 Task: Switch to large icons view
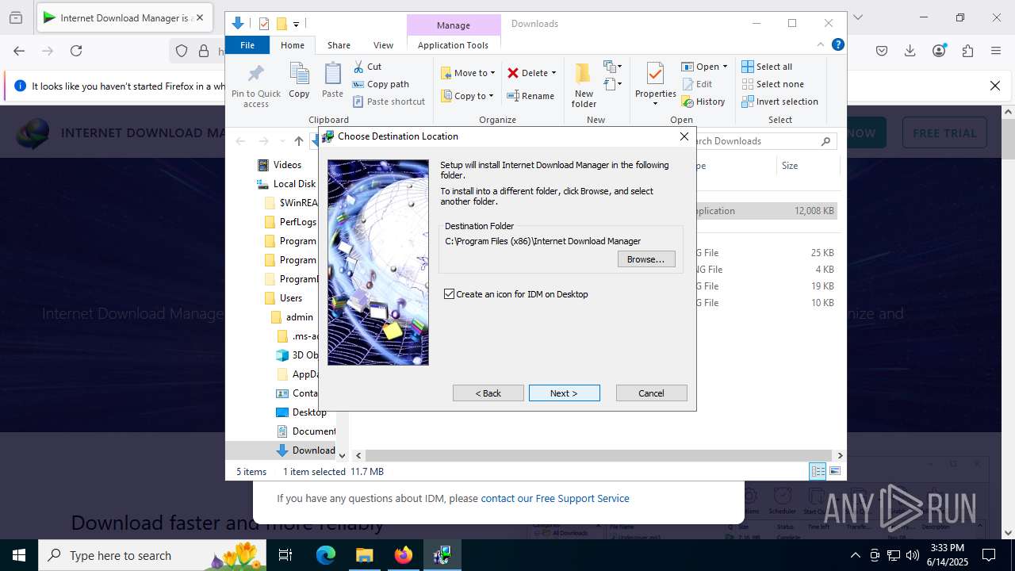point(834,472)
